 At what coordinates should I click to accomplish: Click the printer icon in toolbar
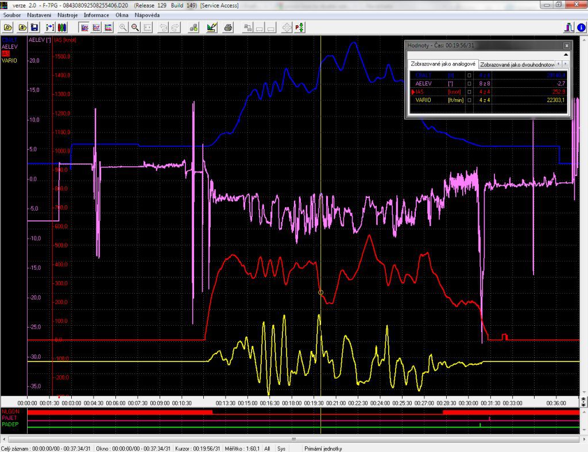(x=228, y=27)
